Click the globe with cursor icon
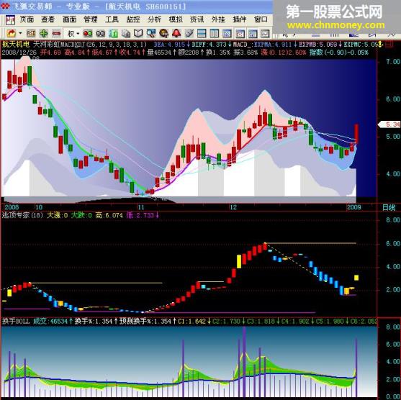The height and width of the screenshot is (400, 401). pos(163,34)
